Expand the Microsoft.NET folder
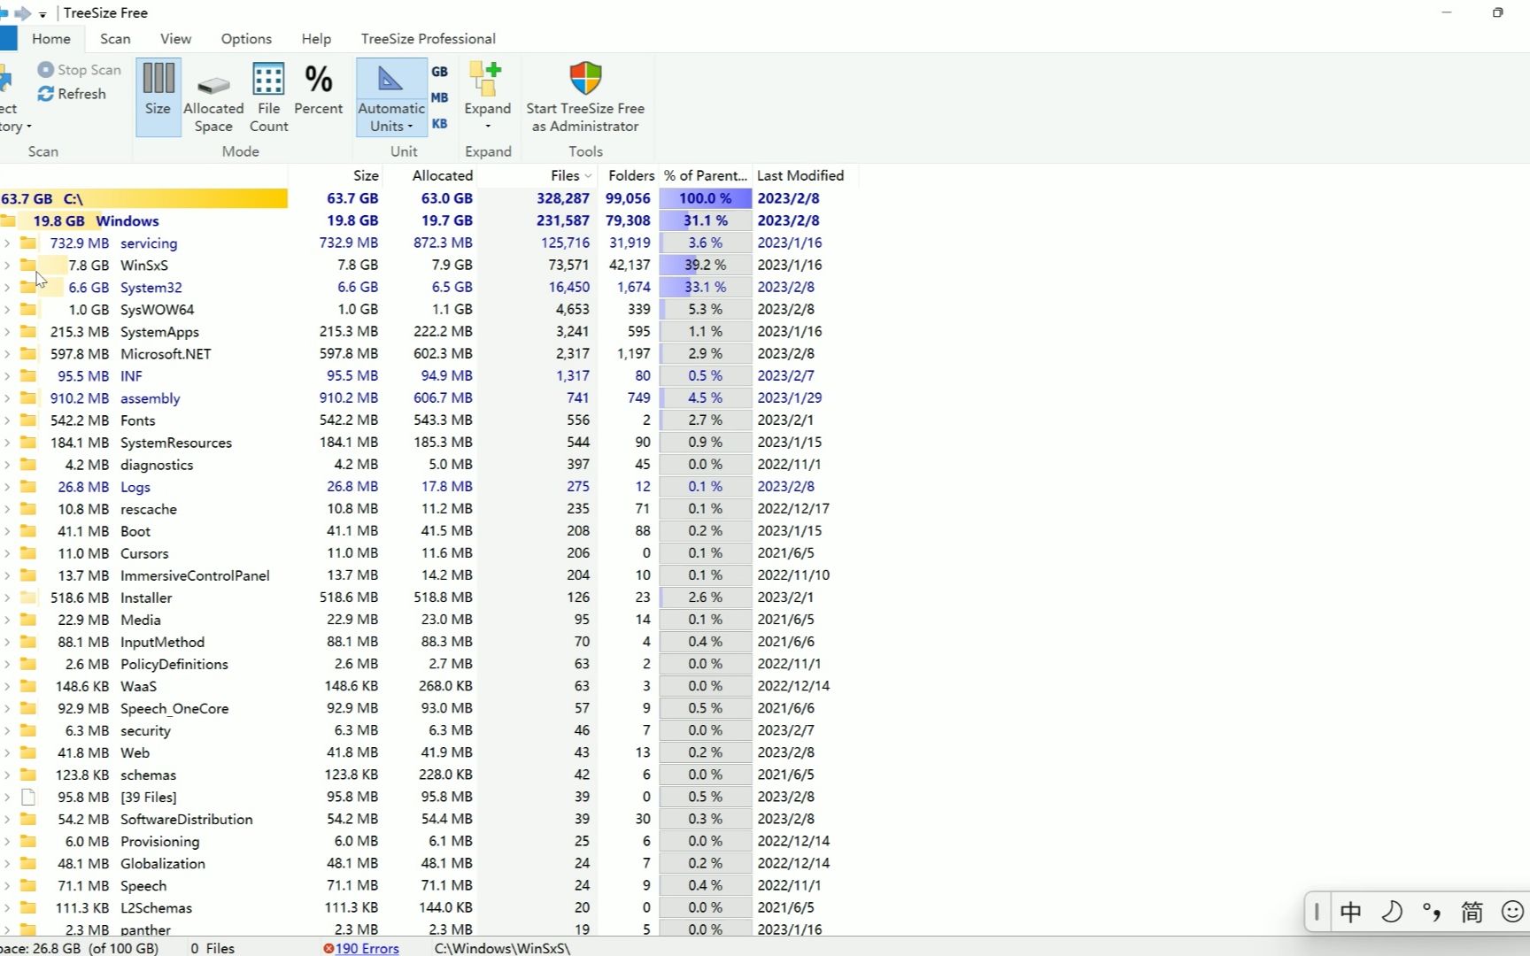1530x956 pixels. [7, 353]
